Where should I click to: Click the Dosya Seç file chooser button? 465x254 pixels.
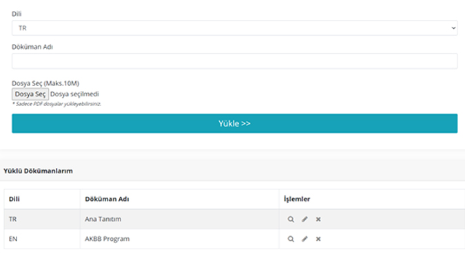tap(30, 94)
